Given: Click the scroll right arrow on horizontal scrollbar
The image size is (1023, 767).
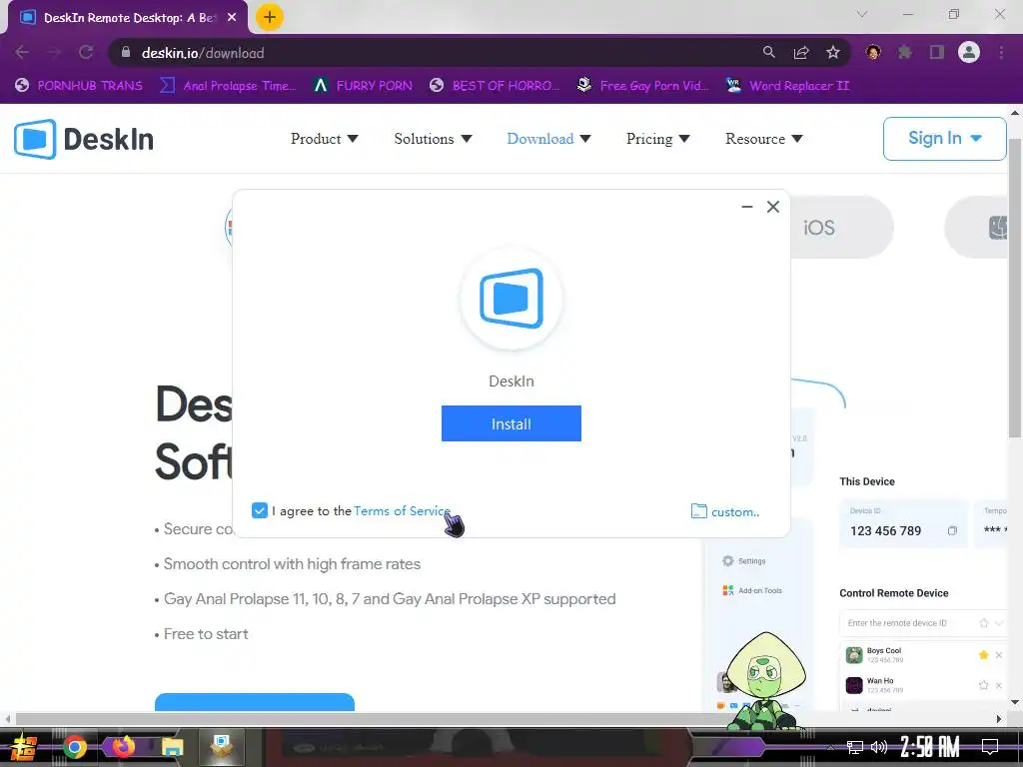Looking at the screenshot, I should 999,719.
